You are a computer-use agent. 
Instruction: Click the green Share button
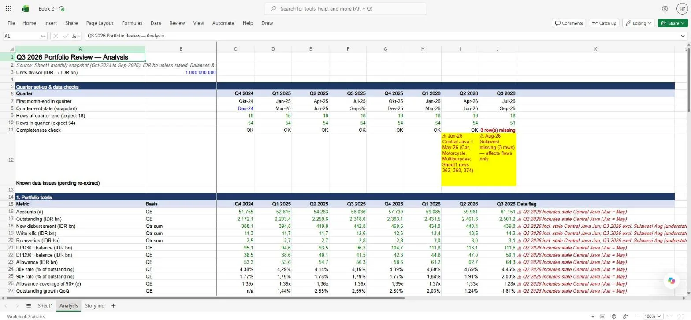click(673, 23)
